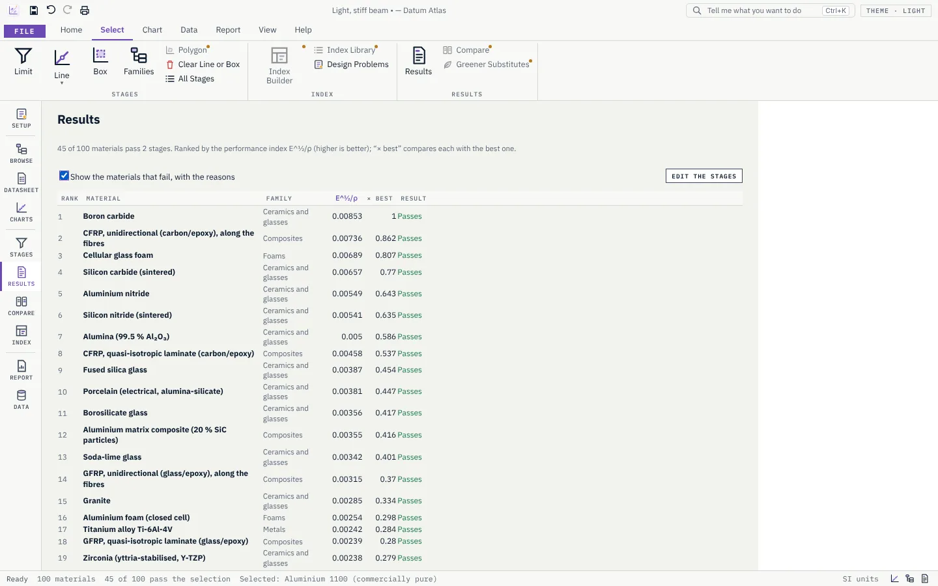Open Design Problems

coord(351,64)
